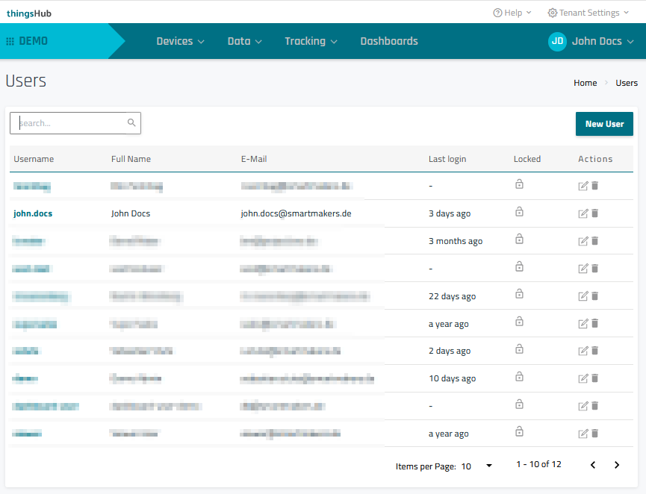Click the JD avatar circle

click(x=557, y=42)
